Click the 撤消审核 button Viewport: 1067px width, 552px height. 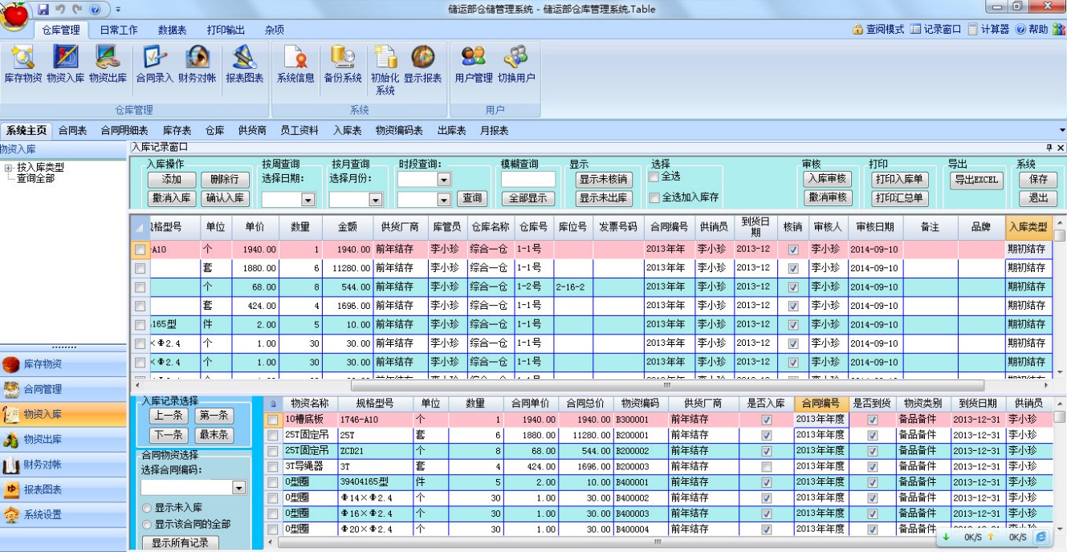coord(828,197)
